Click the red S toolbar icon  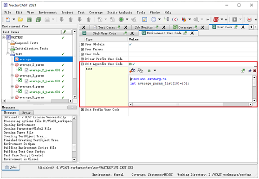(x=216, y=19)
